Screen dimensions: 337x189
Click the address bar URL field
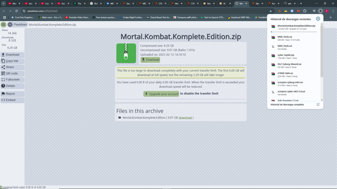[x=147, y=11]
